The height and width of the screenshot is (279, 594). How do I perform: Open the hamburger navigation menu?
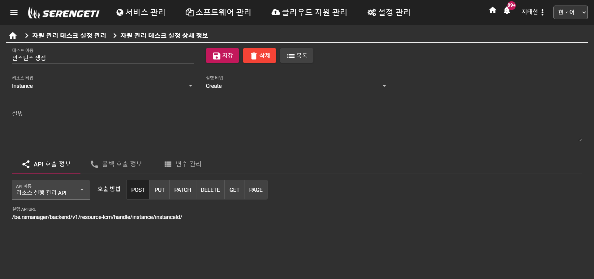[x=14, y=13]
